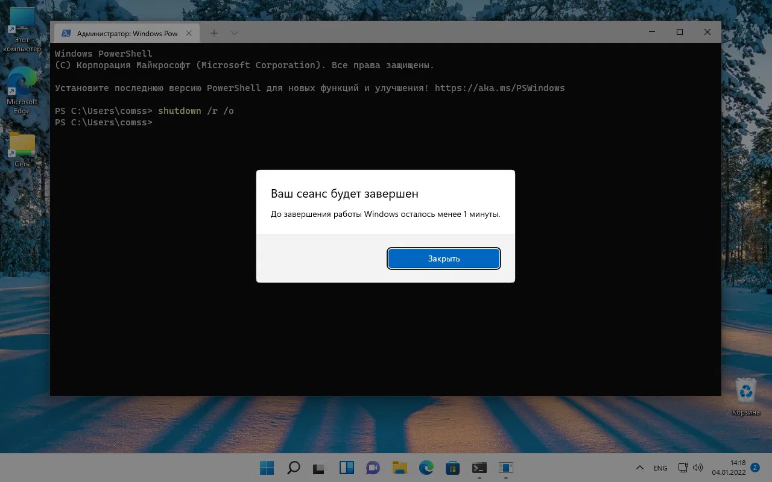
Task: Open the clock and calendar flyout
Action: tap(729, 468)
